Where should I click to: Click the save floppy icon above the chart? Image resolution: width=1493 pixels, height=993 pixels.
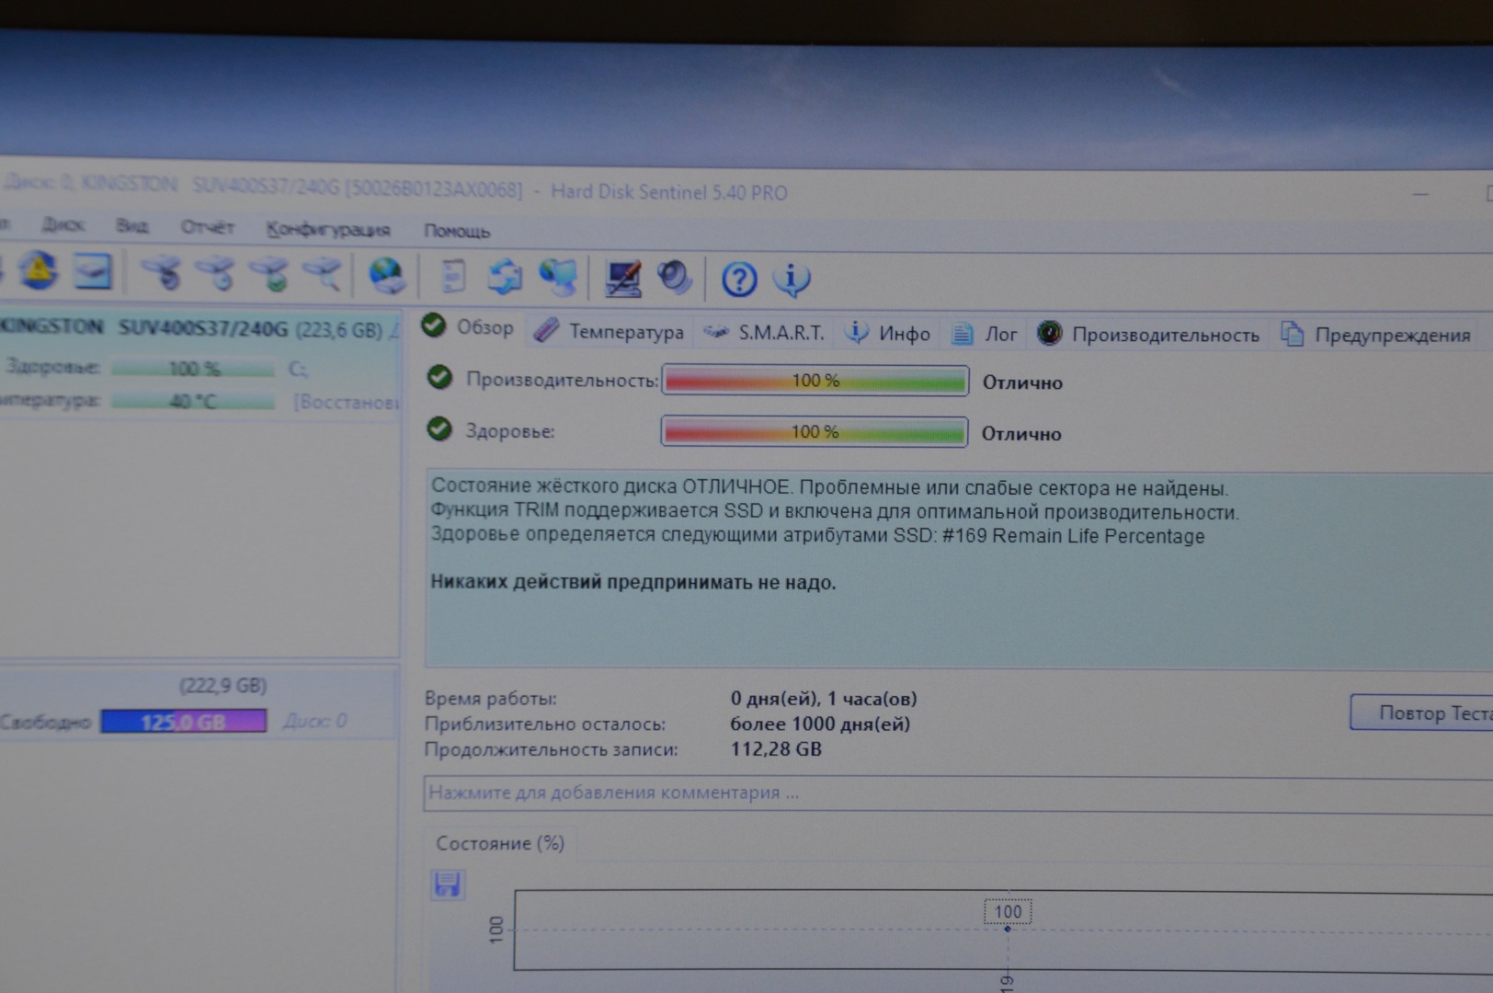point(448,885)
